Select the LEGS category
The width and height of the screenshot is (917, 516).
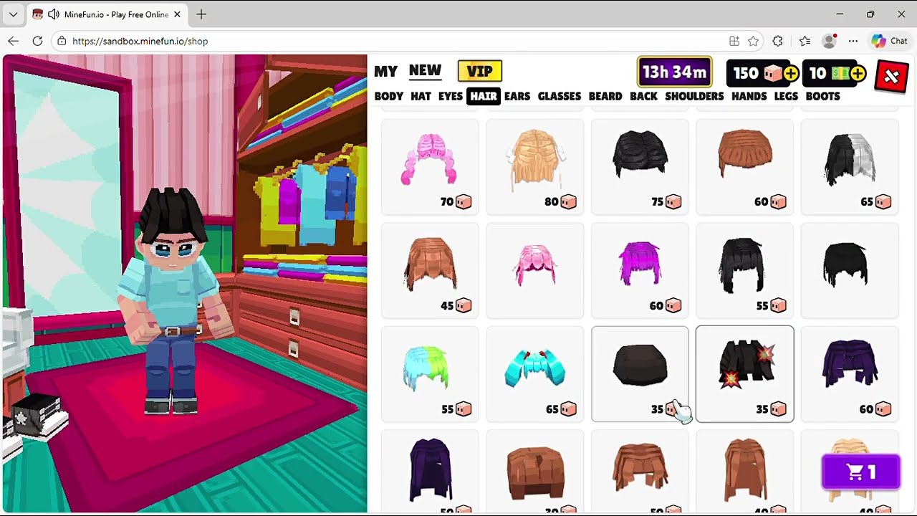(x=786, y=96)
